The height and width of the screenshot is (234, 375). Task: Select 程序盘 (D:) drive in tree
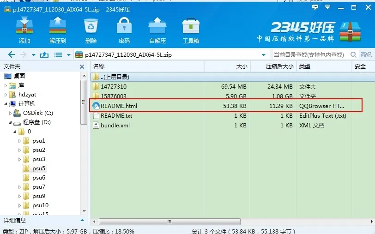point(36,122)
